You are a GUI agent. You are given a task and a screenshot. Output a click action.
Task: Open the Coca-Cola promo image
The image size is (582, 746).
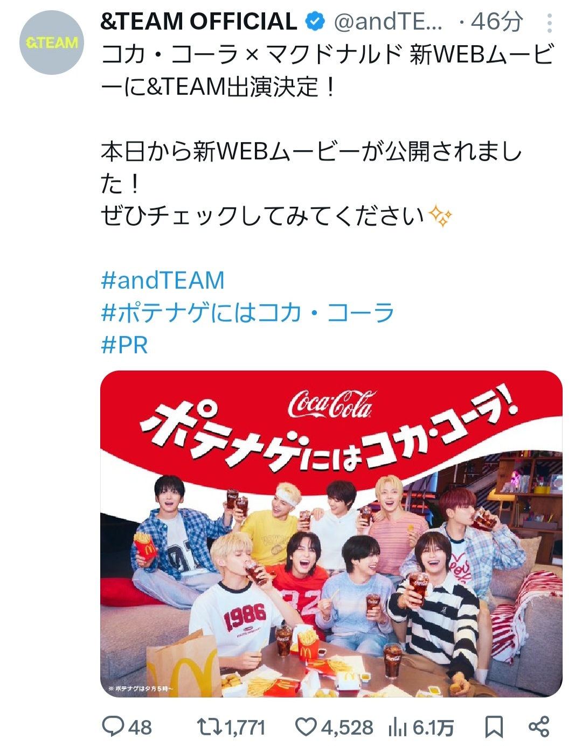tap(331, 534)
